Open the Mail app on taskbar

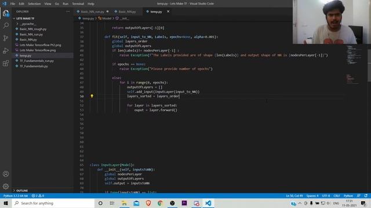[136, 203]
